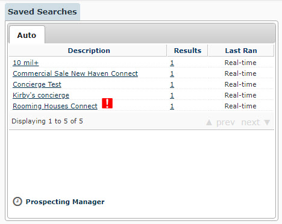Screen dimensions: 282x224
Task: Open Rooming Houses Connect search
Action: pos(55,106)
